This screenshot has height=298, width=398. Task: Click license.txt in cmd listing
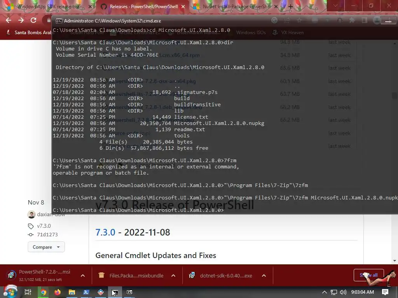click(191, 117)
